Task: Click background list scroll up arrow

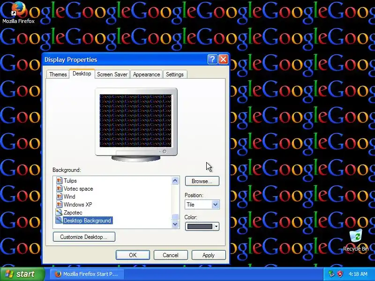Action: [175, 181]
